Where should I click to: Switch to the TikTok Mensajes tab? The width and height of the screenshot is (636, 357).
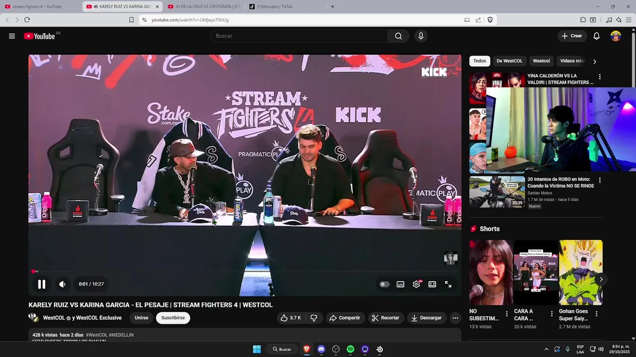(x=285, y=6)
